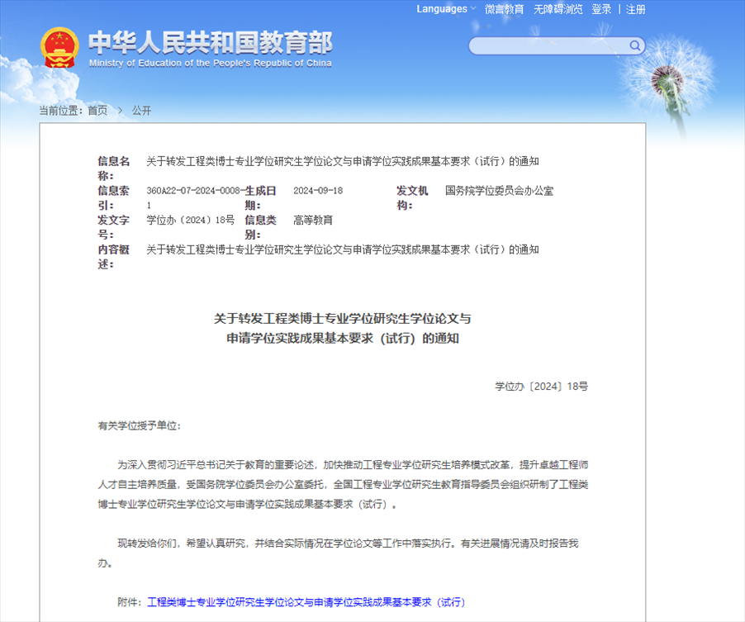Click the 注册 register link
The height and width of the screenshot is (622, 745).
[635, 9]
